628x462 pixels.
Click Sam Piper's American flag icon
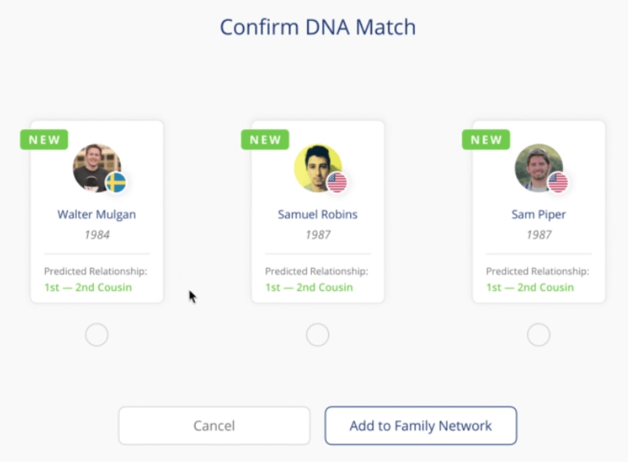[x=558, y=183]
